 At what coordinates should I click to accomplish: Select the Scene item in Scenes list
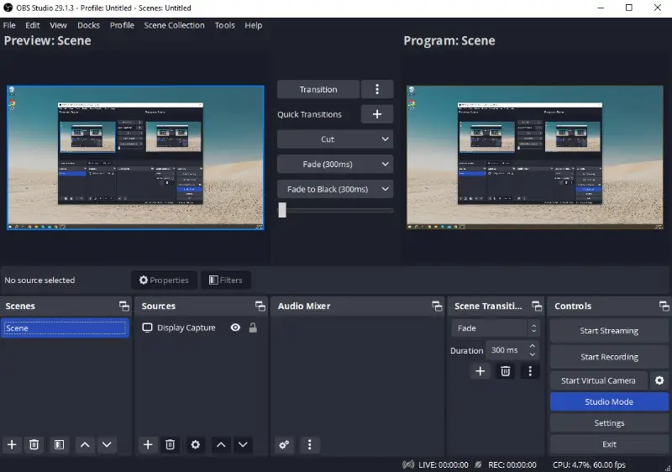(x=66, y=328)
